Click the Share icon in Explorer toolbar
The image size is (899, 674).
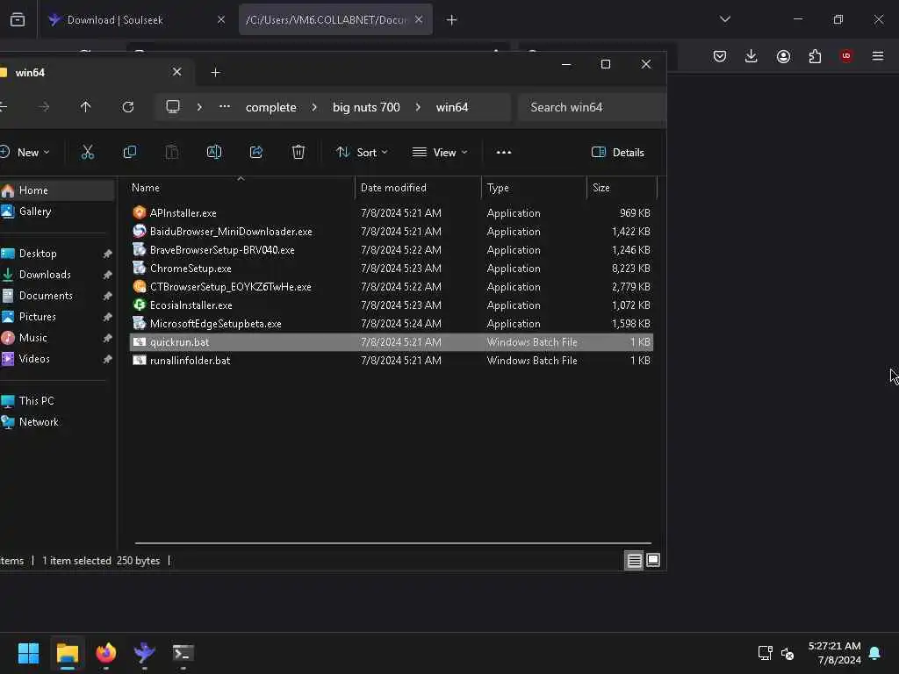256,153
